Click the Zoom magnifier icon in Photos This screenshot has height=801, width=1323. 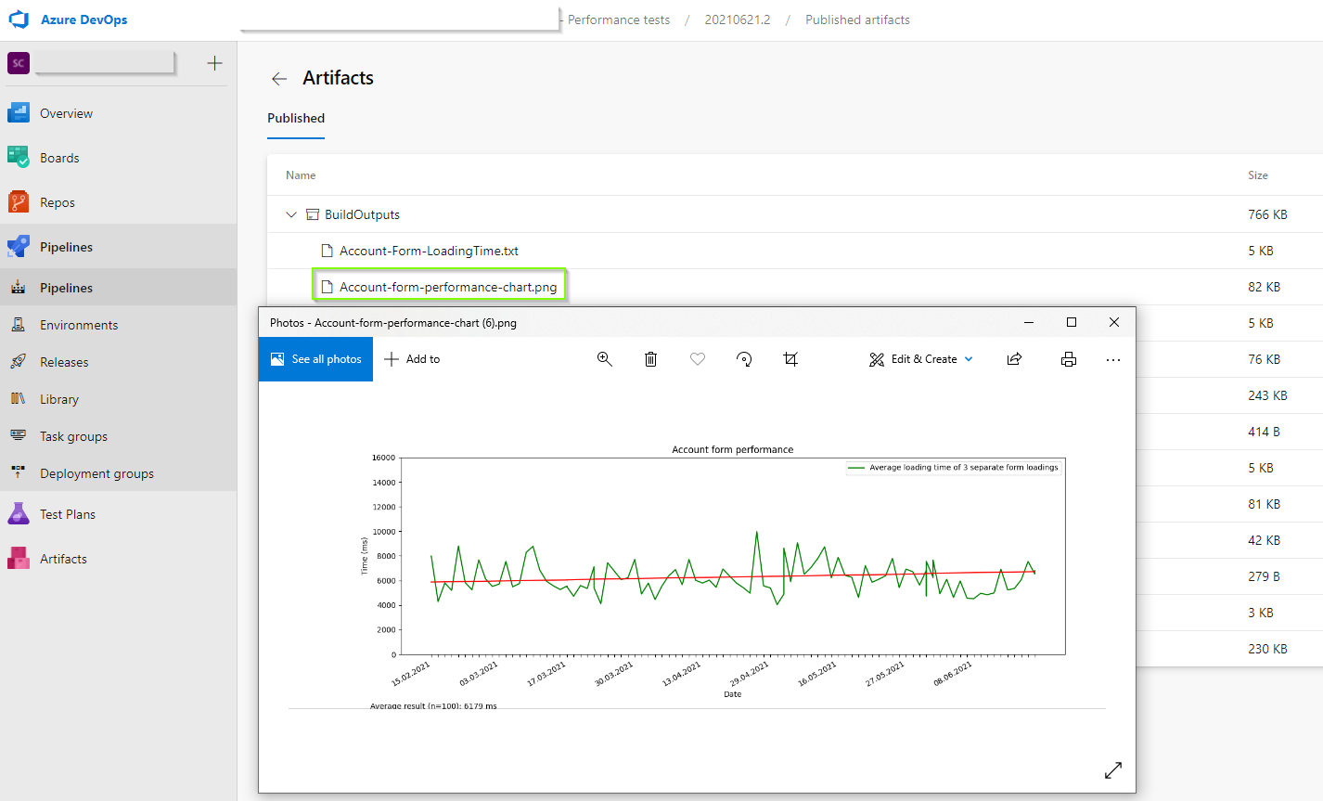604,359
